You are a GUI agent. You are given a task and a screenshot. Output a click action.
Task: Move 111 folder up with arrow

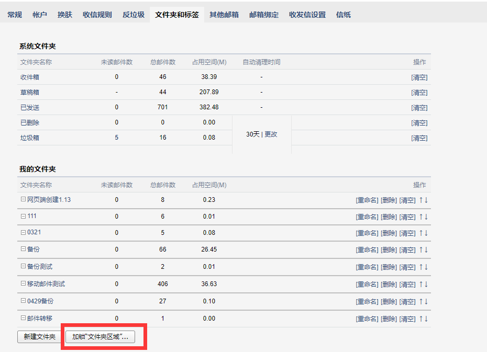pos(421,217)
